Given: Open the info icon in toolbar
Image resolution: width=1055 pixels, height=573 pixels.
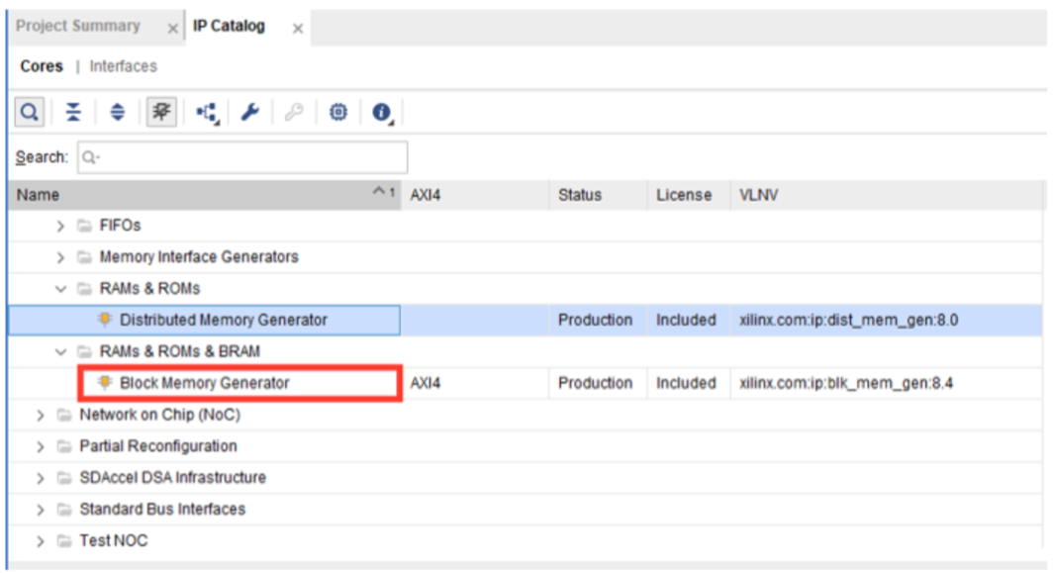Looking at the screenshot, I should pos(382,113).
